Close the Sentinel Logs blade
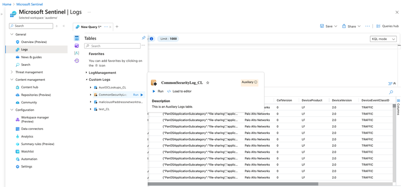Image resolution: width=402 pixels, height=187 pixels. pyautogui.click(x=397, y=12)
